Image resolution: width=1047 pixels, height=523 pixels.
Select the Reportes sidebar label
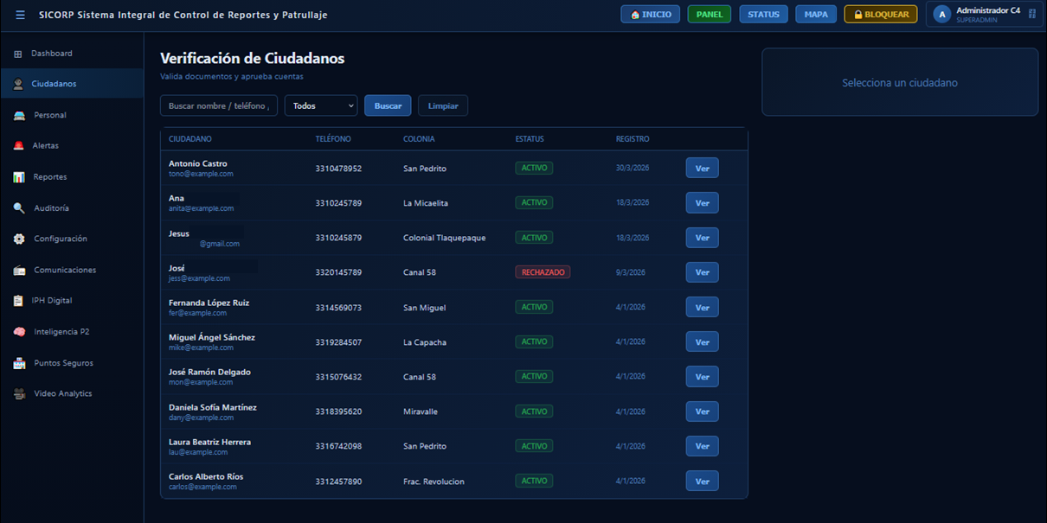pyautogui.click(x=50, y=177)
